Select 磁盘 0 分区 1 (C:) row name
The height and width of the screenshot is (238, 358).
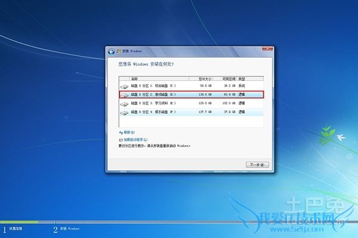point(153,86)
